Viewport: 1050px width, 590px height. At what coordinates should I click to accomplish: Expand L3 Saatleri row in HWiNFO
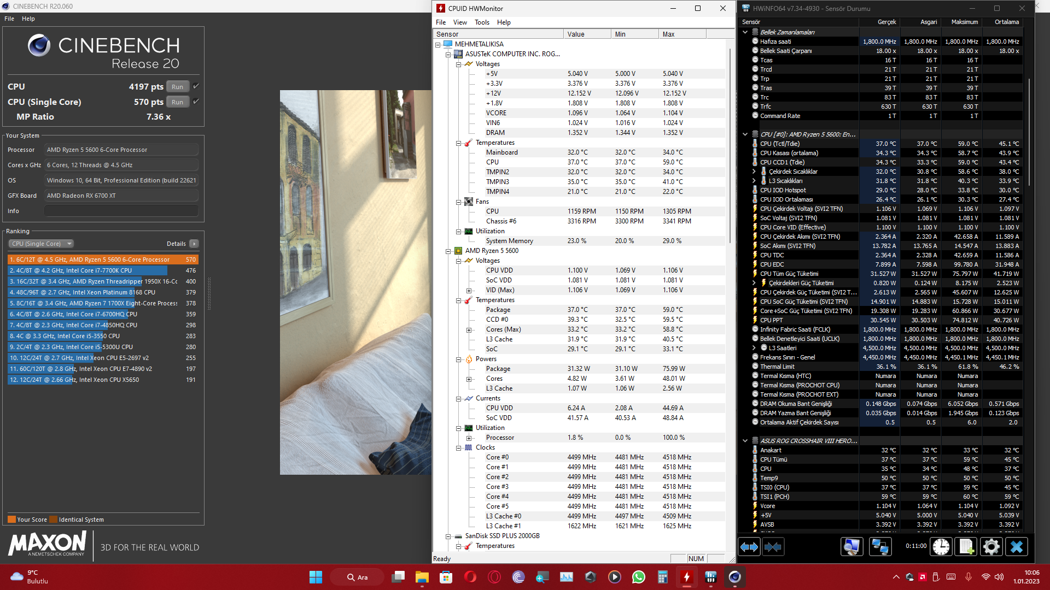point(754,348)
